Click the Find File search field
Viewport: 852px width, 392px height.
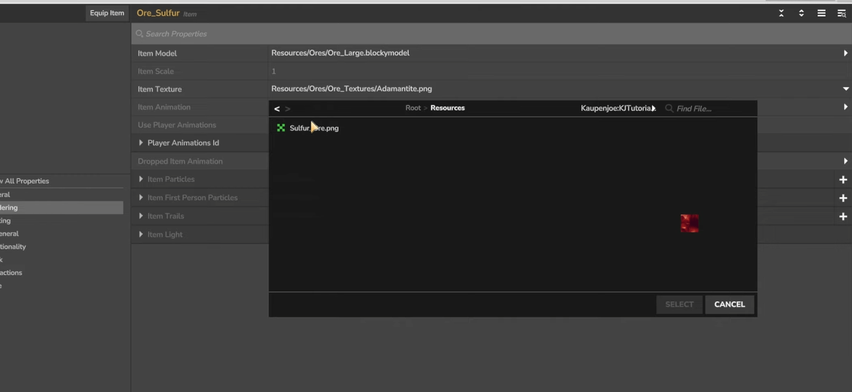(x=711, y=108)
